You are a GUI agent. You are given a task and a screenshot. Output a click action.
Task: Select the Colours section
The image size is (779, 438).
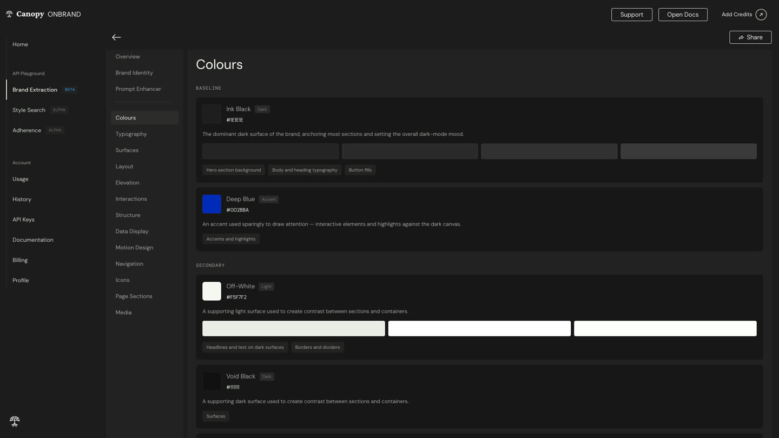coord(144,118)
